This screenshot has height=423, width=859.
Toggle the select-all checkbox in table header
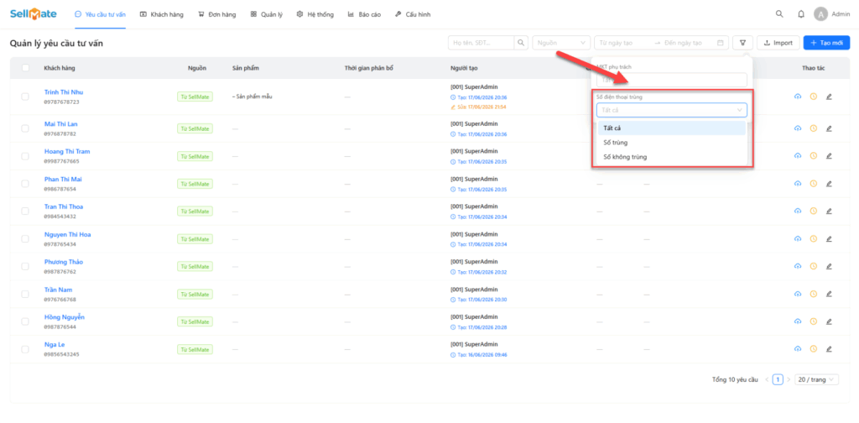coord(25,68)
